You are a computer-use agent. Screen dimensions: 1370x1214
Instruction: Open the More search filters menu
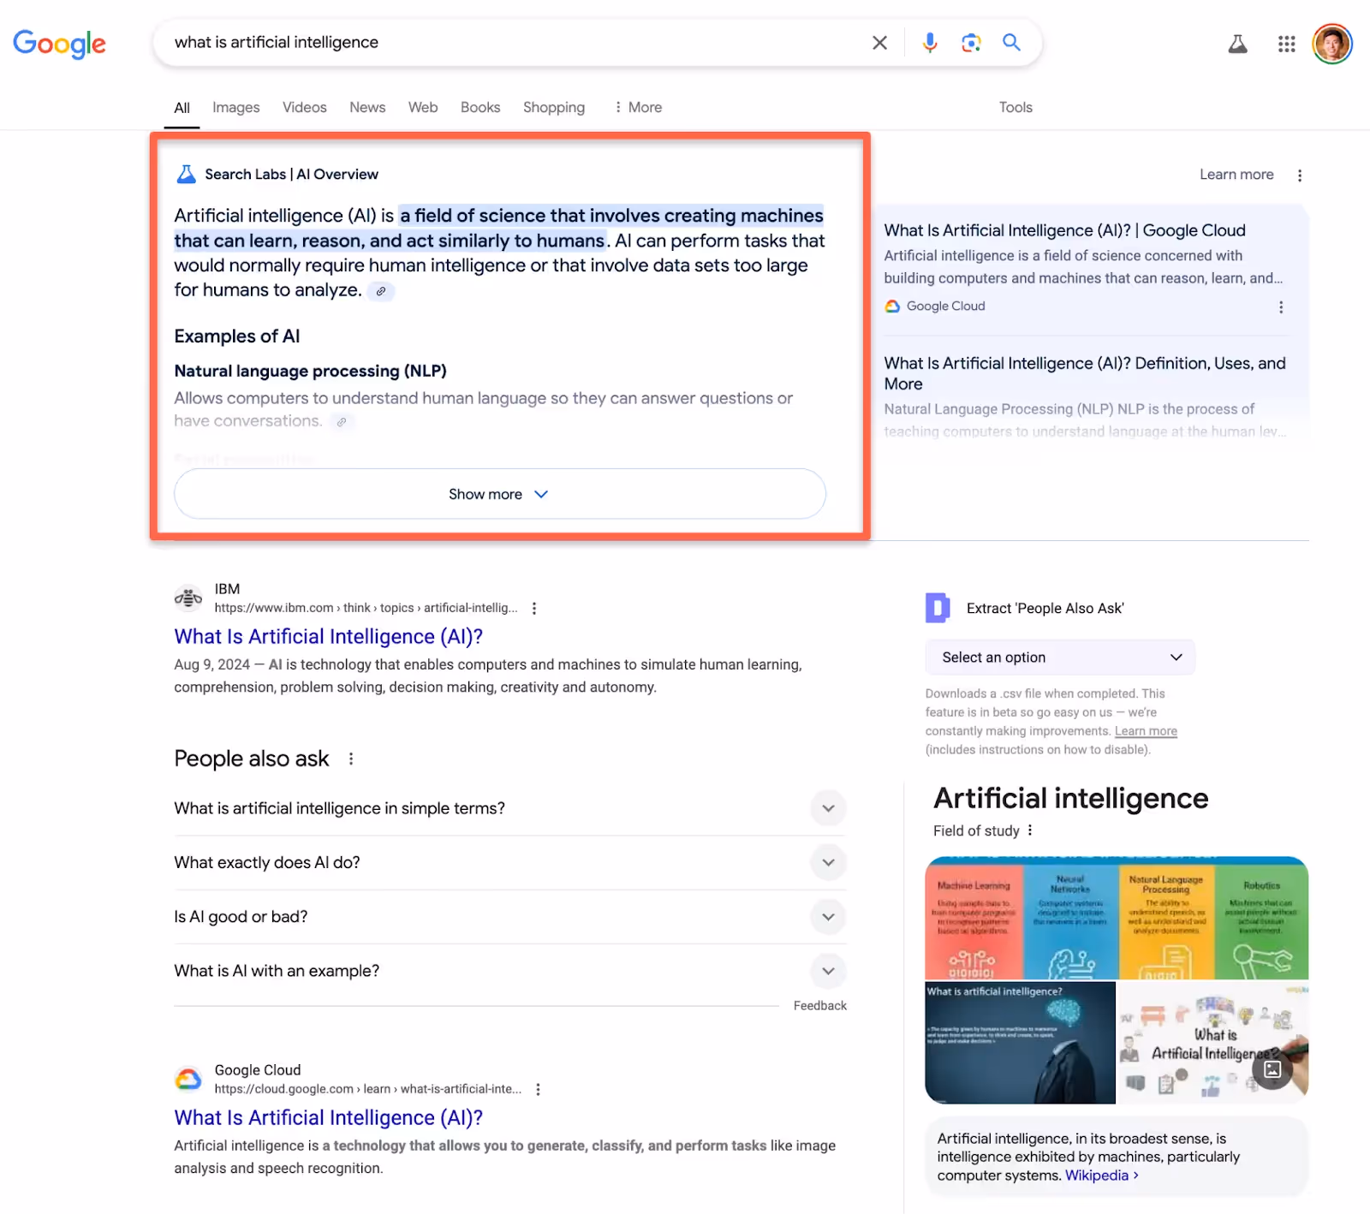click(639, 107)
